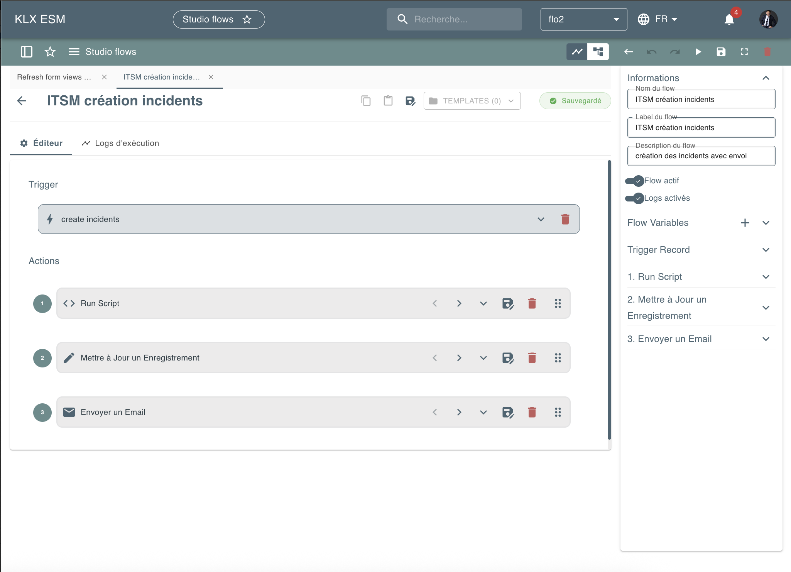Open notifications bell with badge
Image resolution: width=791 pixels, height=572 pixels.
(729, 19)
